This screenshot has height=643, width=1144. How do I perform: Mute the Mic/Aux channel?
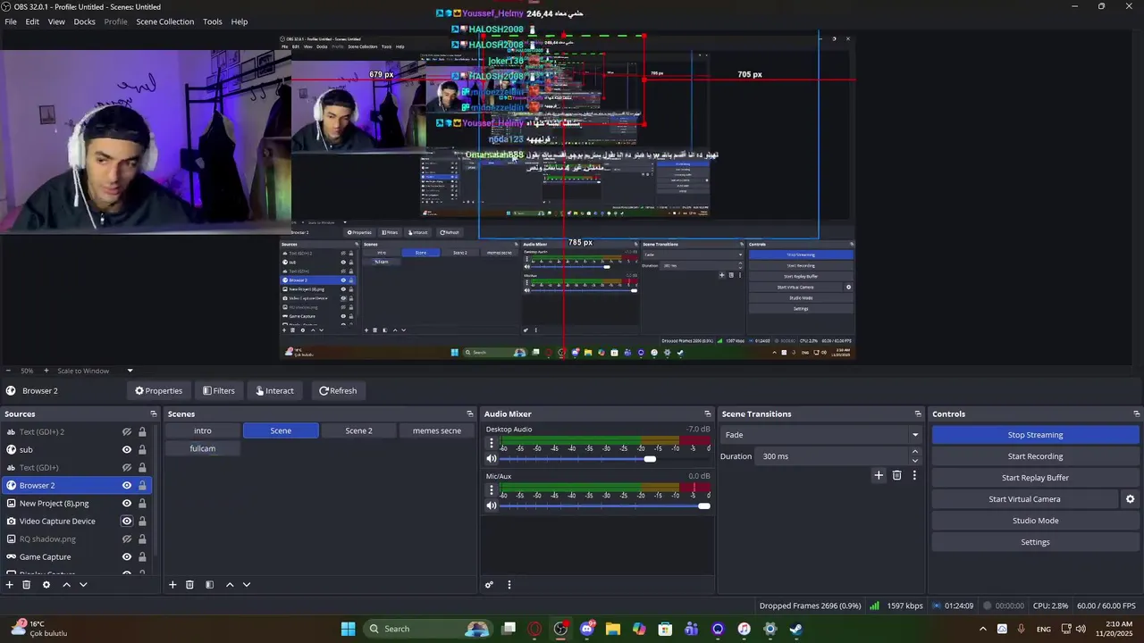tap(492, 505)
